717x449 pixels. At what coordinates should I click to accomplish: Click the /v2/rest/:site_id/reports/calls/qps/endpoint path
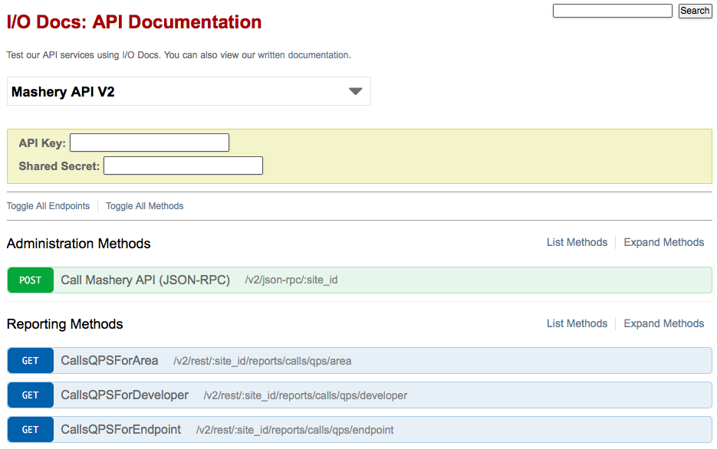pyautogui.click(x=295, y=430)
